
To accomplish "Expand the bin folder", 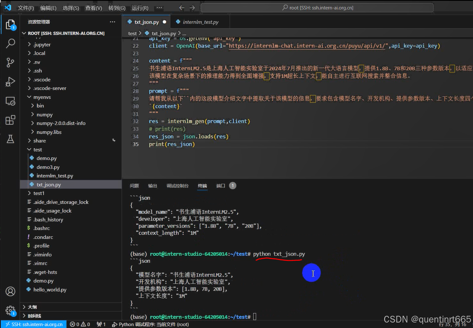I will (40, 106).
